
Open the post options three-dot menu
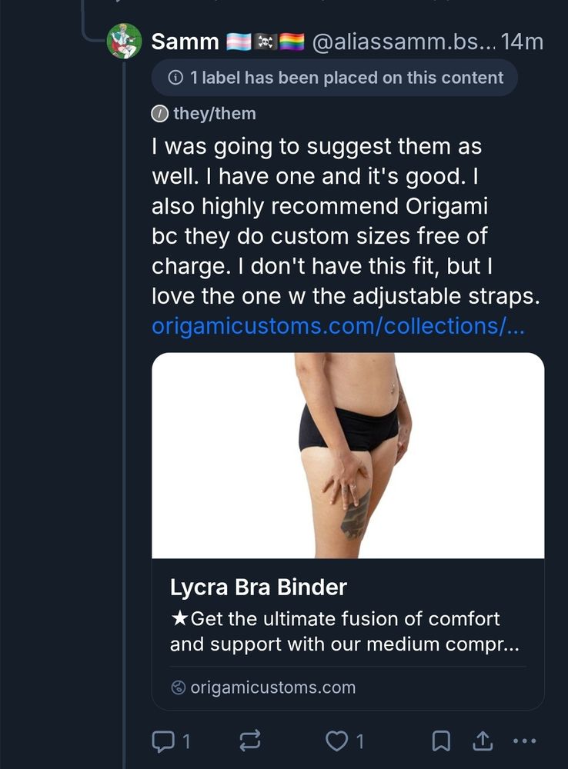click(x=525, y=742)
